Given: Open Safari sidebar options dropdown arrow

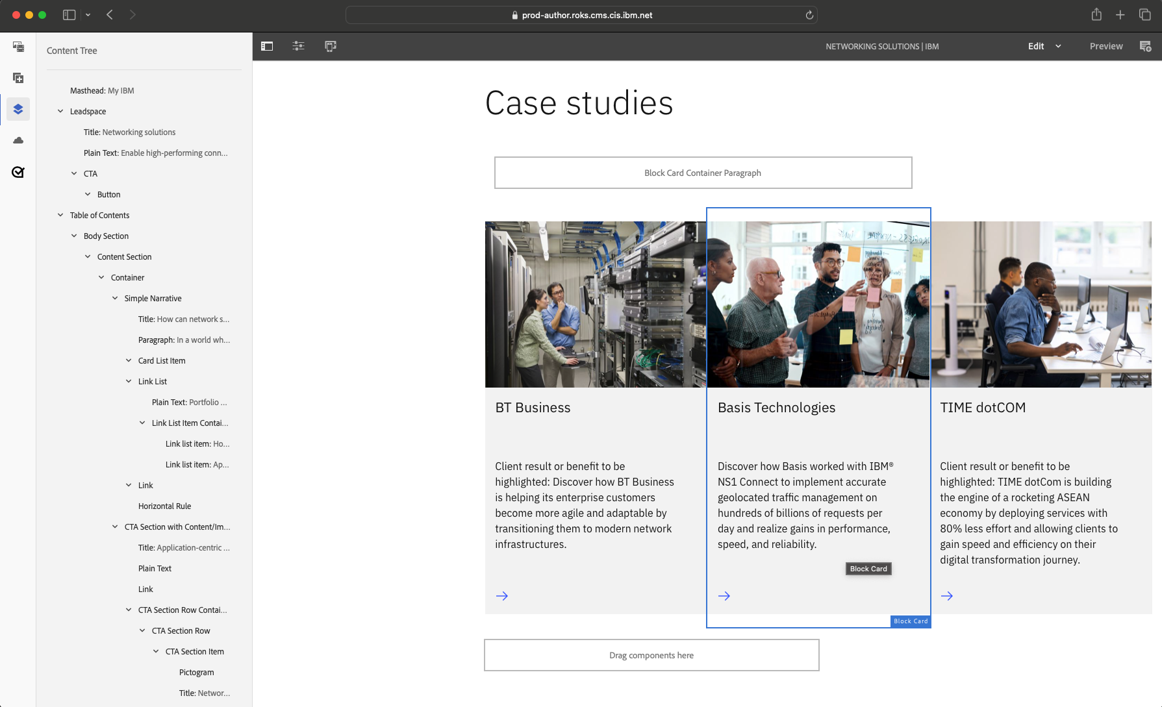Looking at the screenshot, I should click(x=88, y=14).
